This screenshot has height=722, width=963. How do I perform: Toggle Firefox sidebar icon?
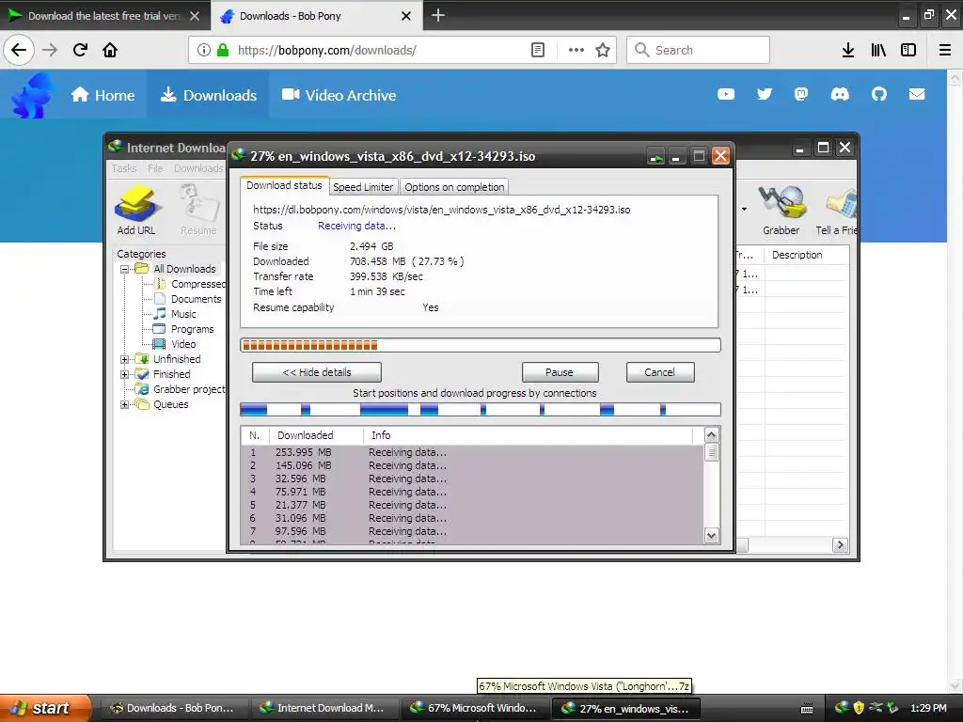pos(908,50)
